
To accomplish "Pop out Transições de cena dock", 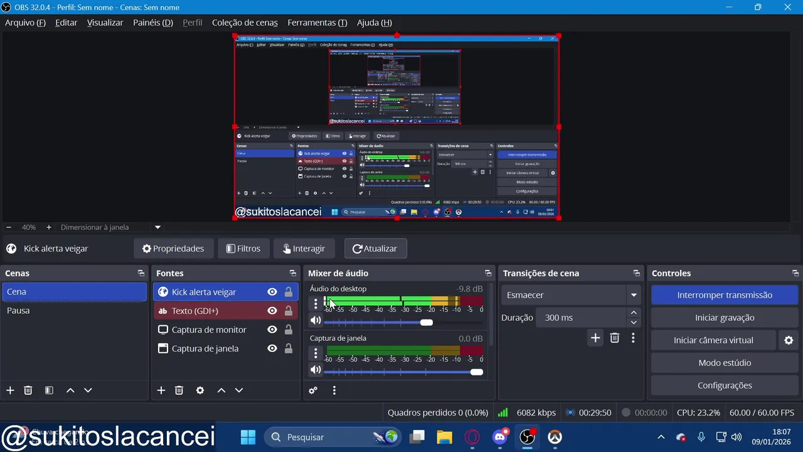I will pos(637,273).
